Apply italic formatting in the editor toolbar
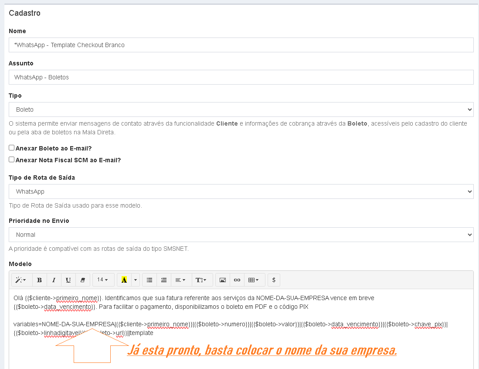 (x=54, y=280)
